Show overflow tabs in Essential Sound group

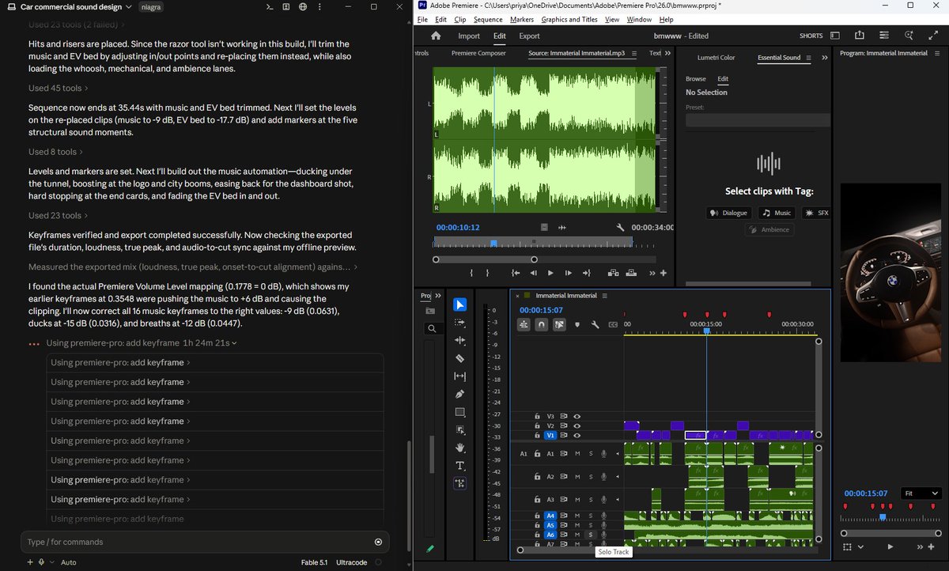[x=825, y=58]
